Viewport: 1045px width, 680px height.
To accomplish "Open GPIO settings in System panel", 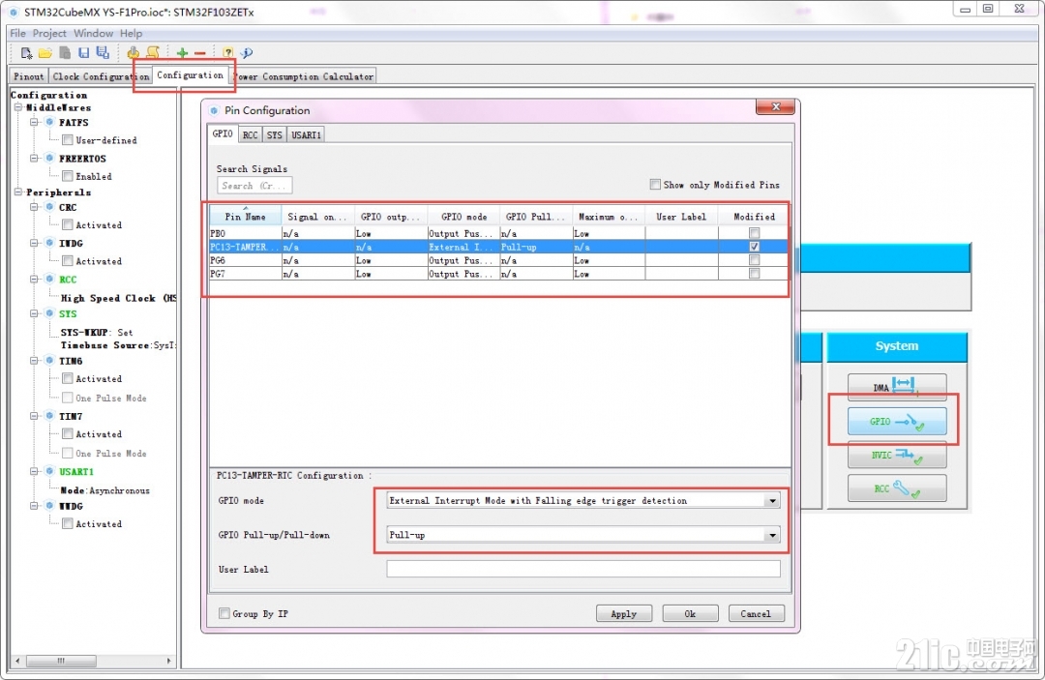I will click(897, 422).
